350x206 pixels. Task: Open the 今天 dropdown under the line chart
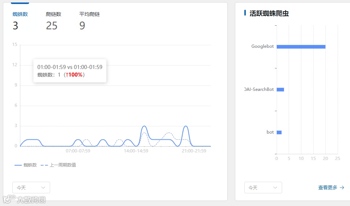pyautogui.click(x=31, y=188)
